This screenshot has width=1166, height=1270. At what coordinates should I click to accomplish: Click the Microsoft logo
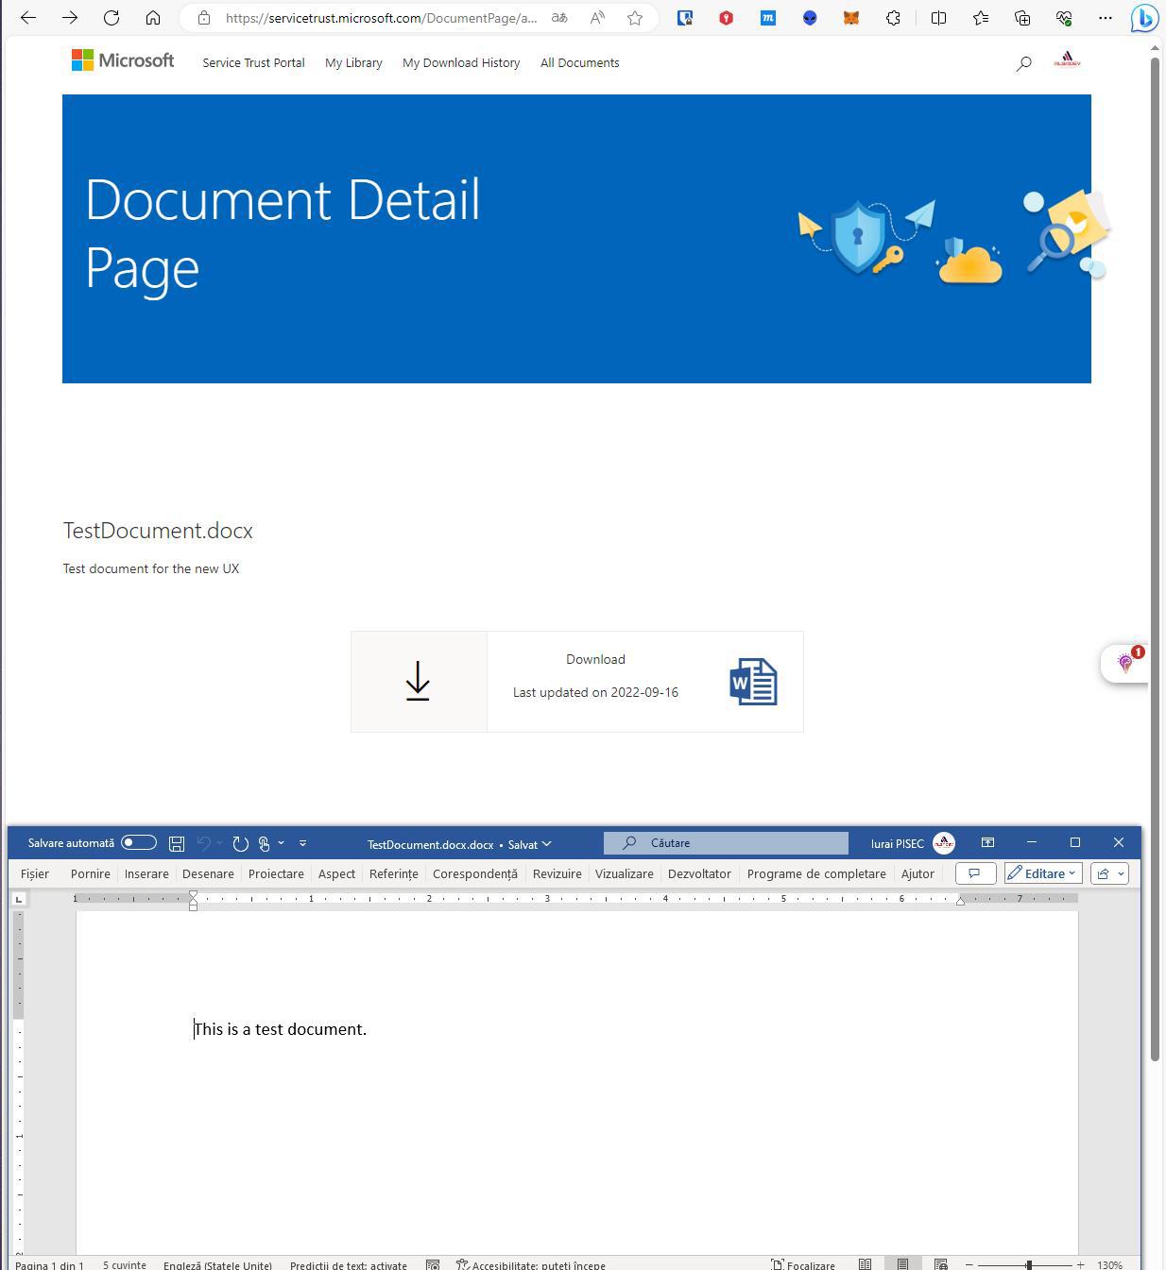click(123, 60)
